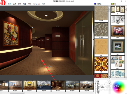Close the application window
Viewport: 127px width, 94px height.
(125, 1)
